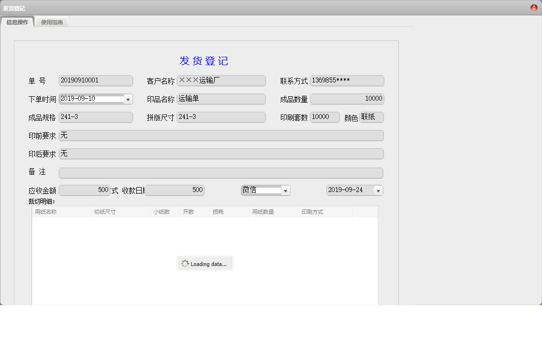Open the 2019-09-24 date picker dropdown

click(x=378, y=190)
